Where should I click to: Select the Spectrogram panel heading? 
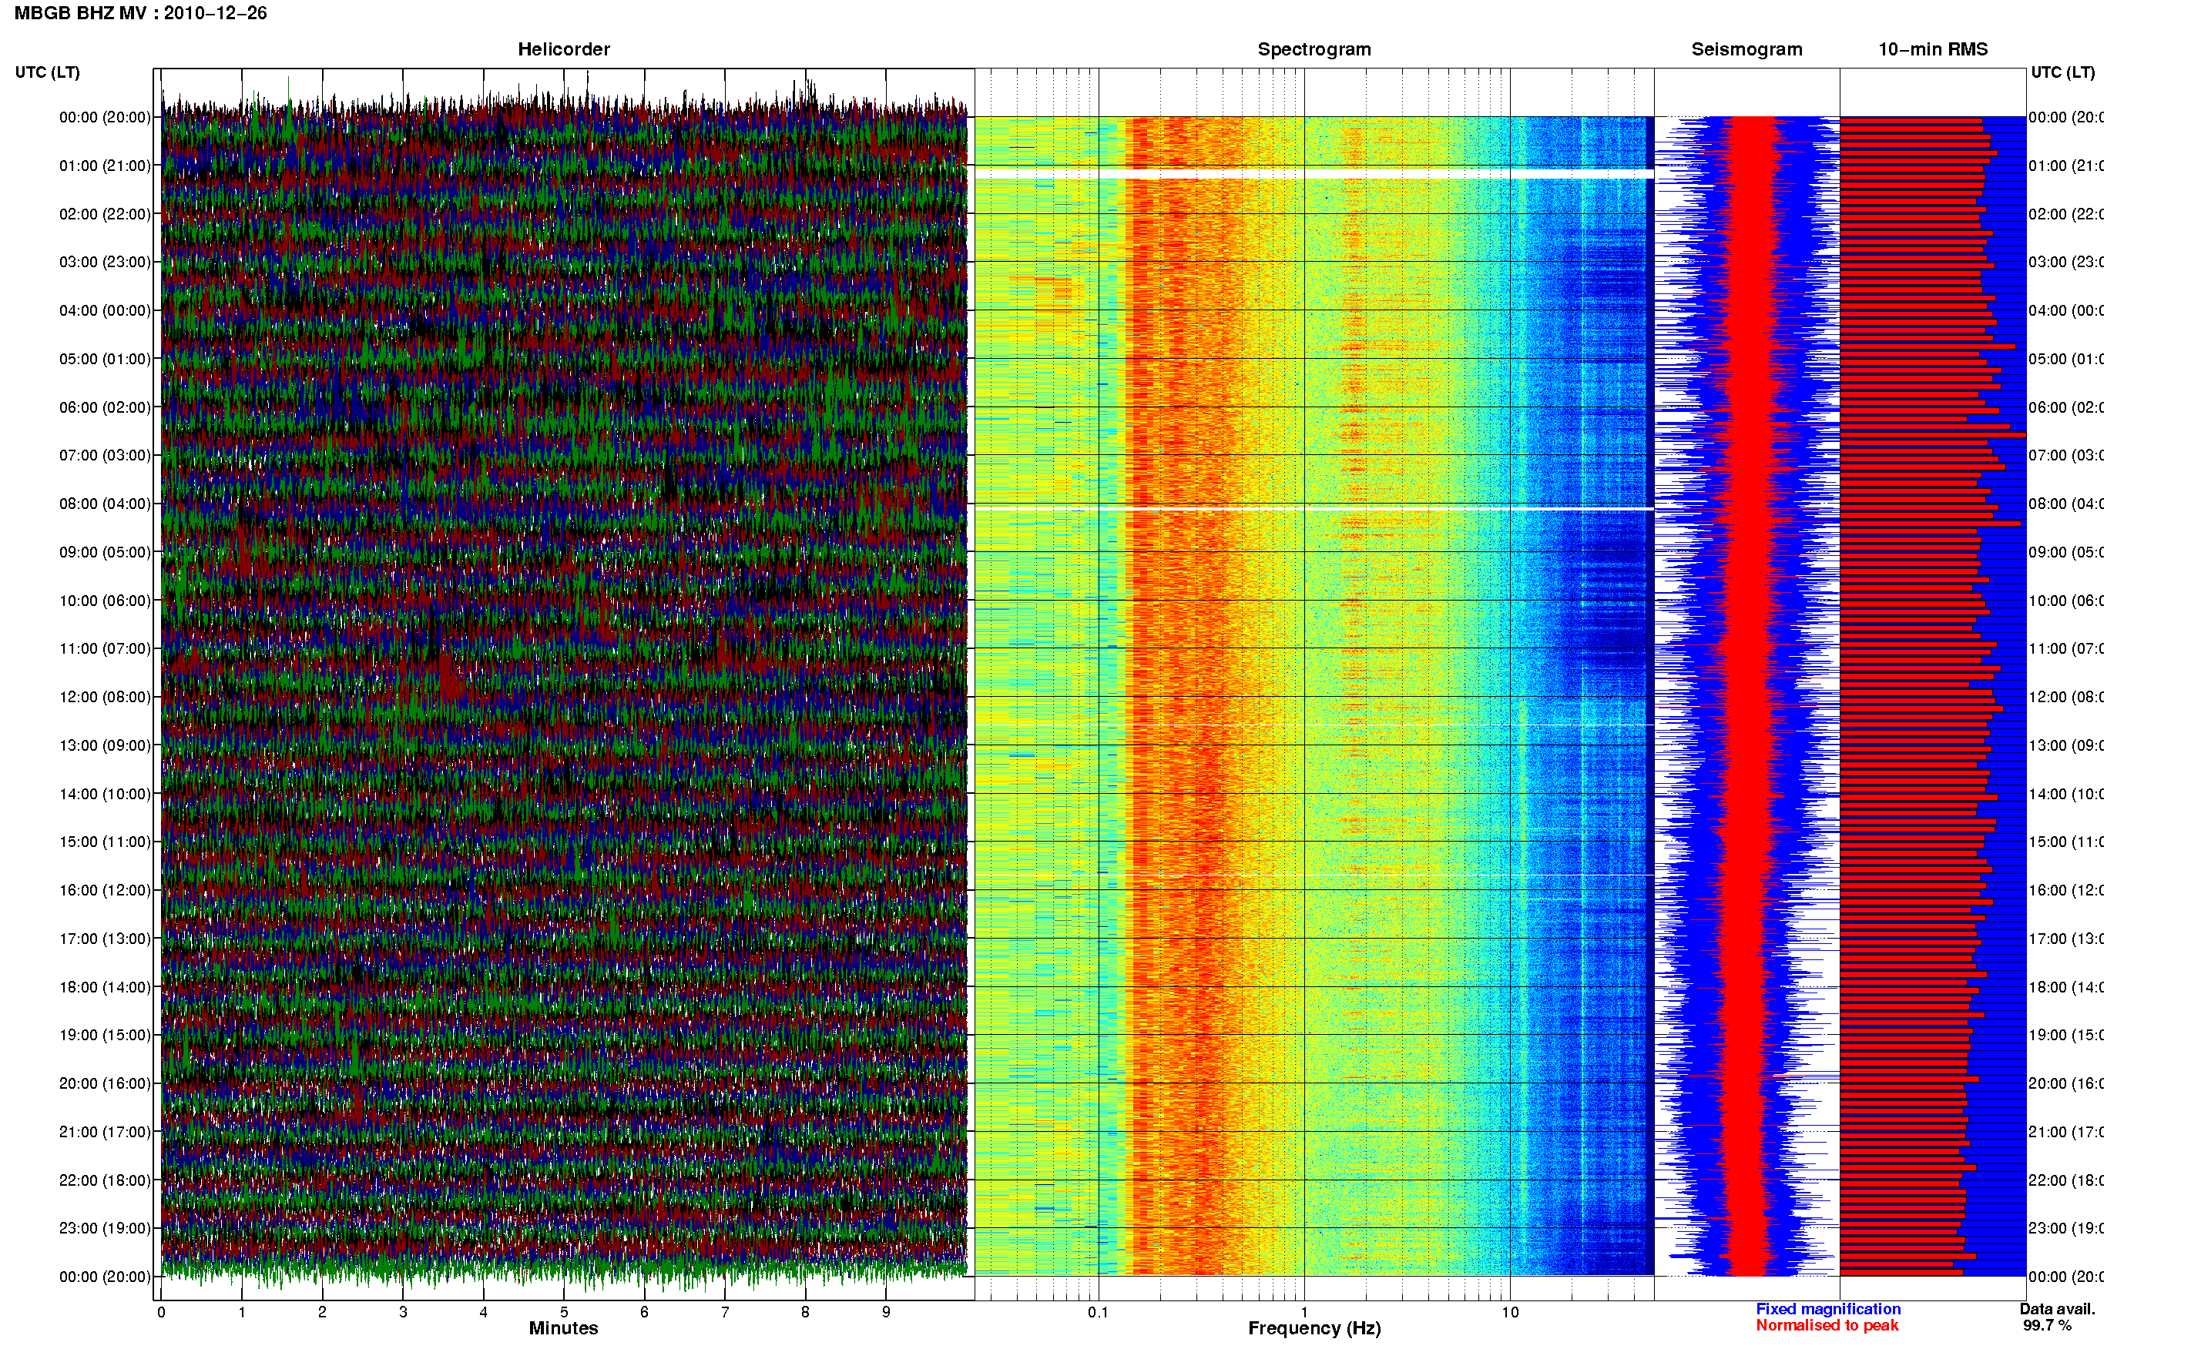(x=1314, y=50)
